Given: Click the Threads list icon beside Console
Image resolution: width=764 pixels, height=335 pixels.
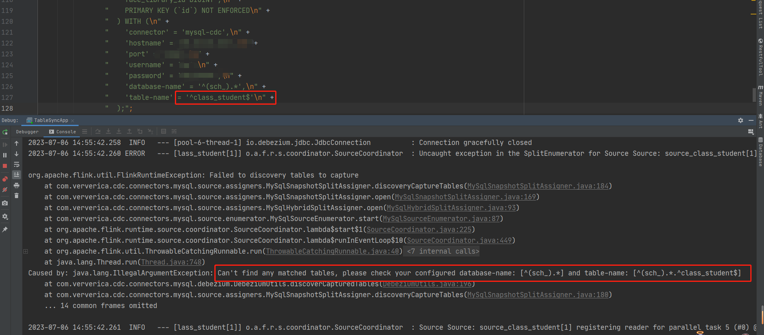Looking at the screenshot, I should tap(85, 132).
